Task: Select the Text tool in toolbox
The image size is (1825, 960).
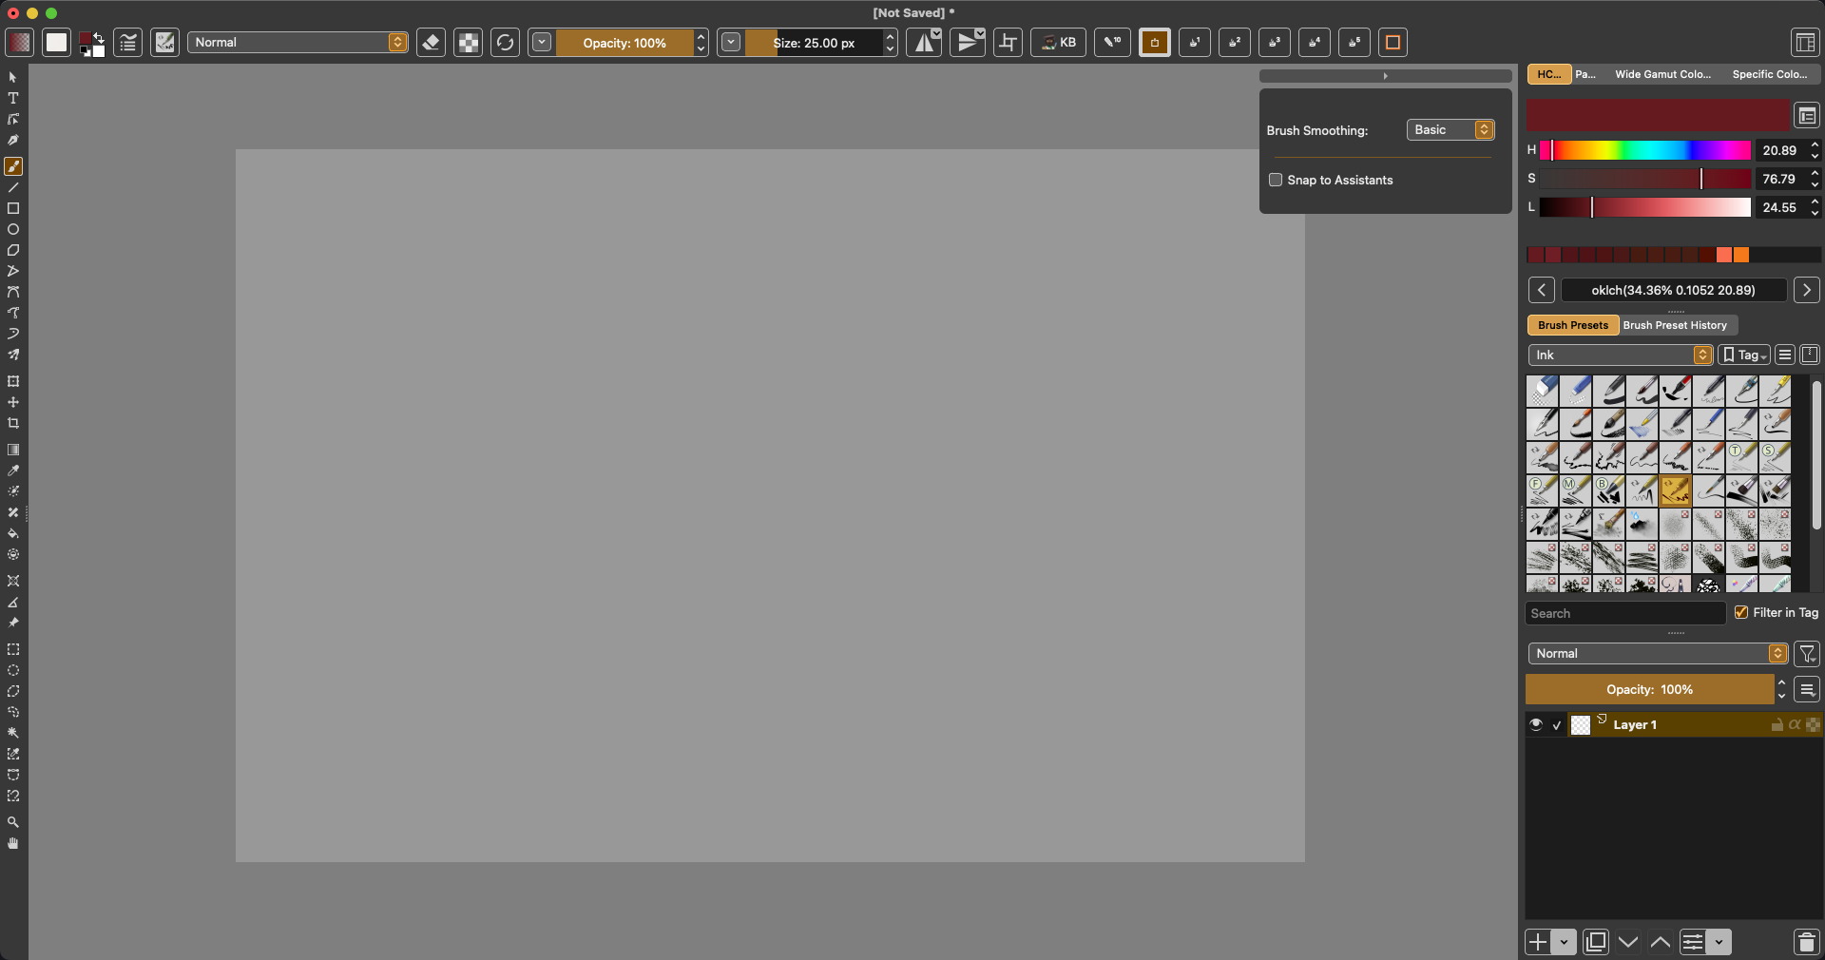Action: (x=13, y=99)
